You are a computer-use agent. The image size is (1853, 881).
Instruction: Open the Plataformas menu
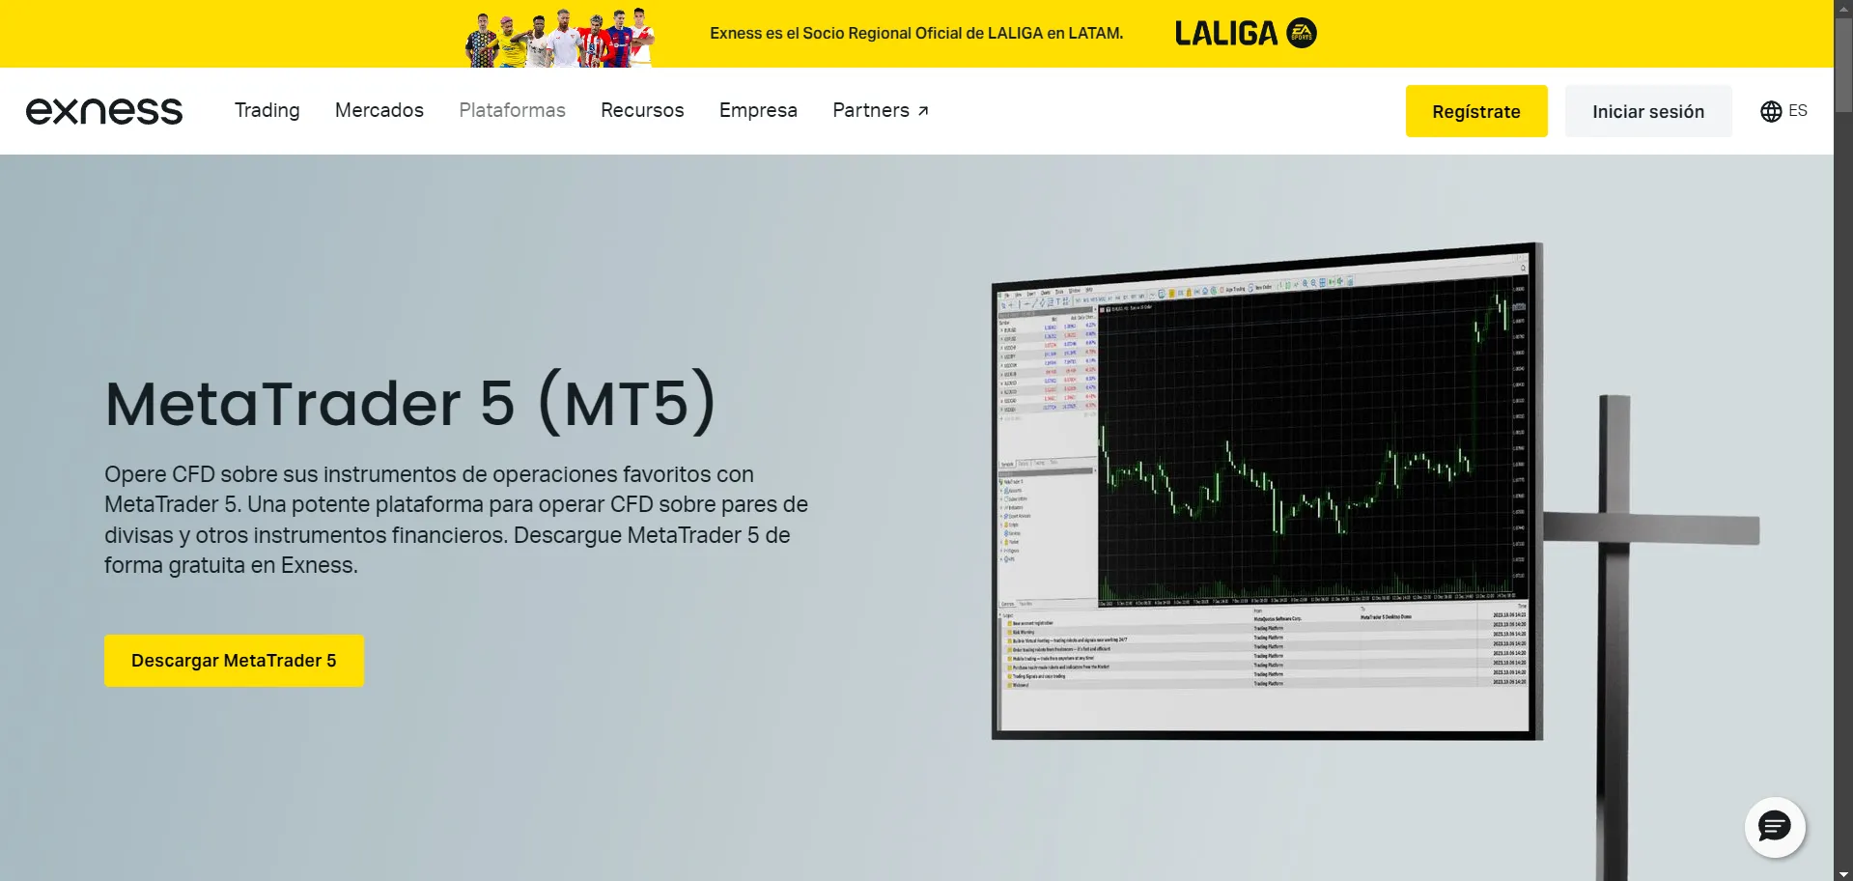point(513,110)
